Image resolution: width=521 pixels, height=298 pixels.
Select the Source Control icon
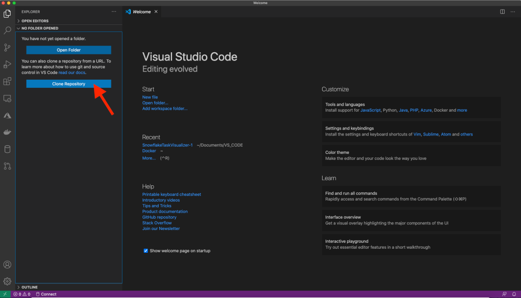(7, 47)
